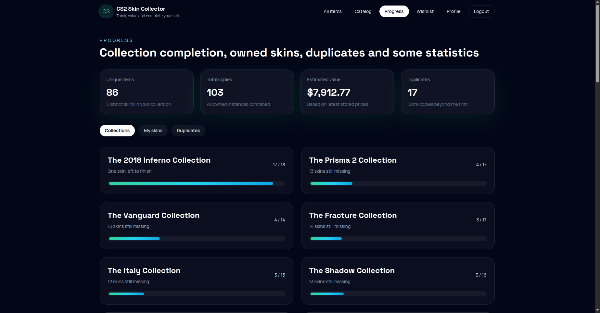
Task: Click the CS logo icon in the header
Action: (x=106, y=11)
